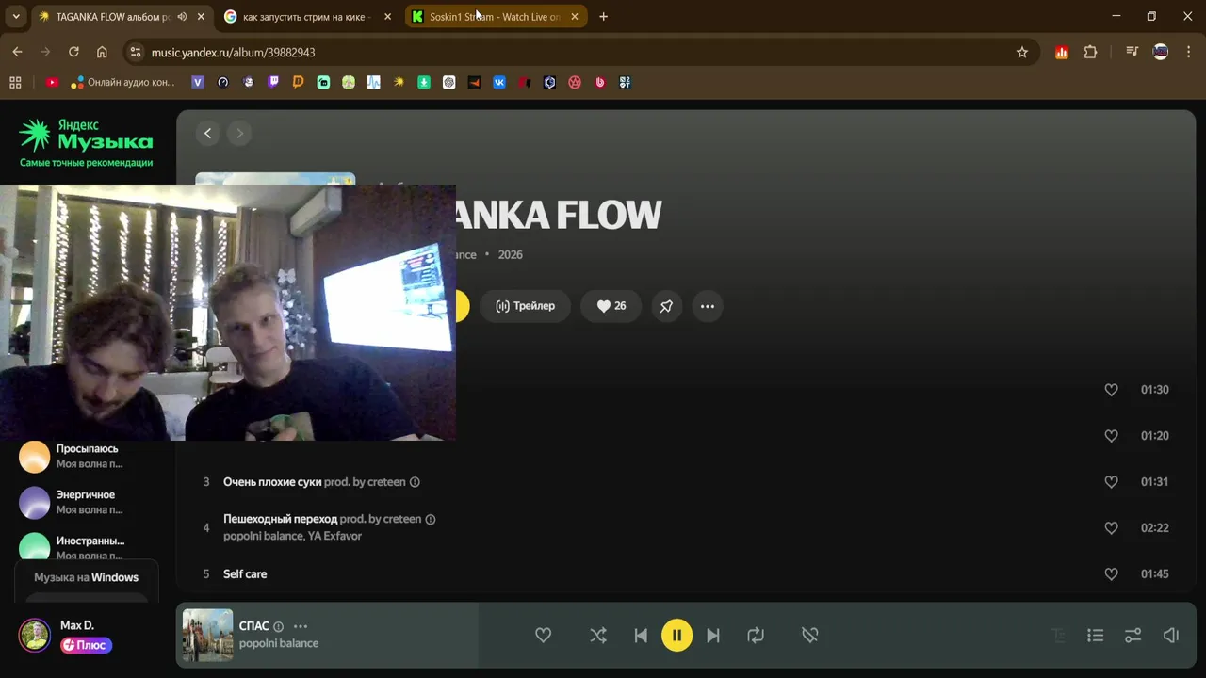Like the track lasting 01:30
Viewport: 1206px width, 678px height.
[x=1111, y=390]
